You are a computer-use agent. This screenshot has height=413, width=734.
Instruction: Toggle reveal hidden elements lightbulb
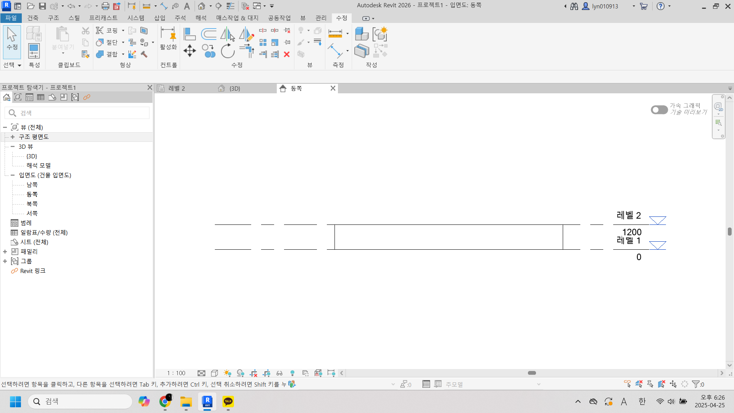pos(292,373)
